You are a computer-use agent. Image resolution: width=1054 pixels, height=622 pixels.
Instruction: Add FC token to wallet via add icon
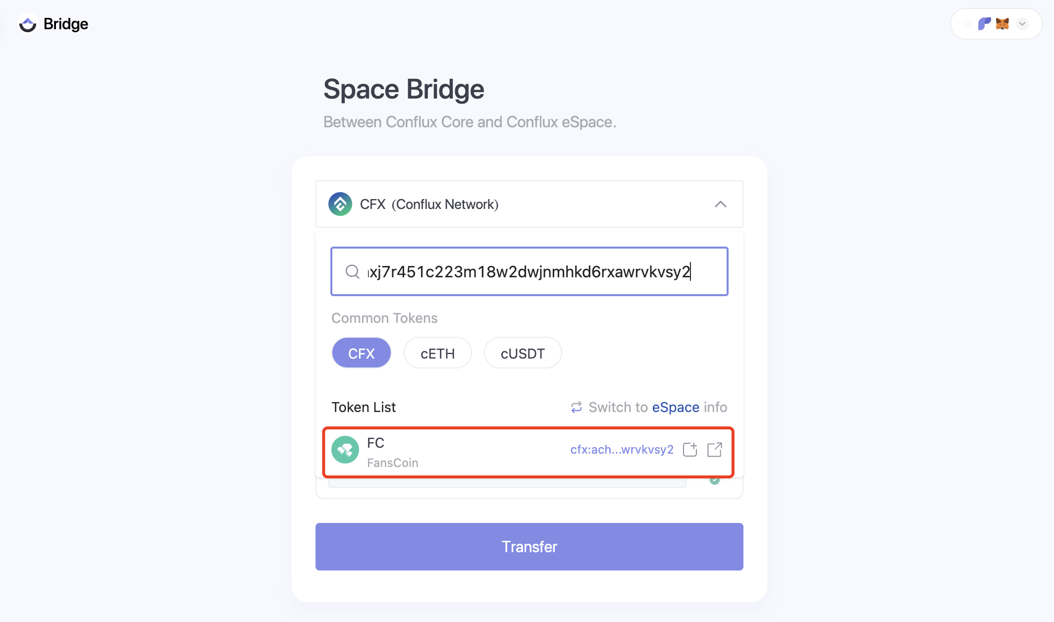click(690, 450)
